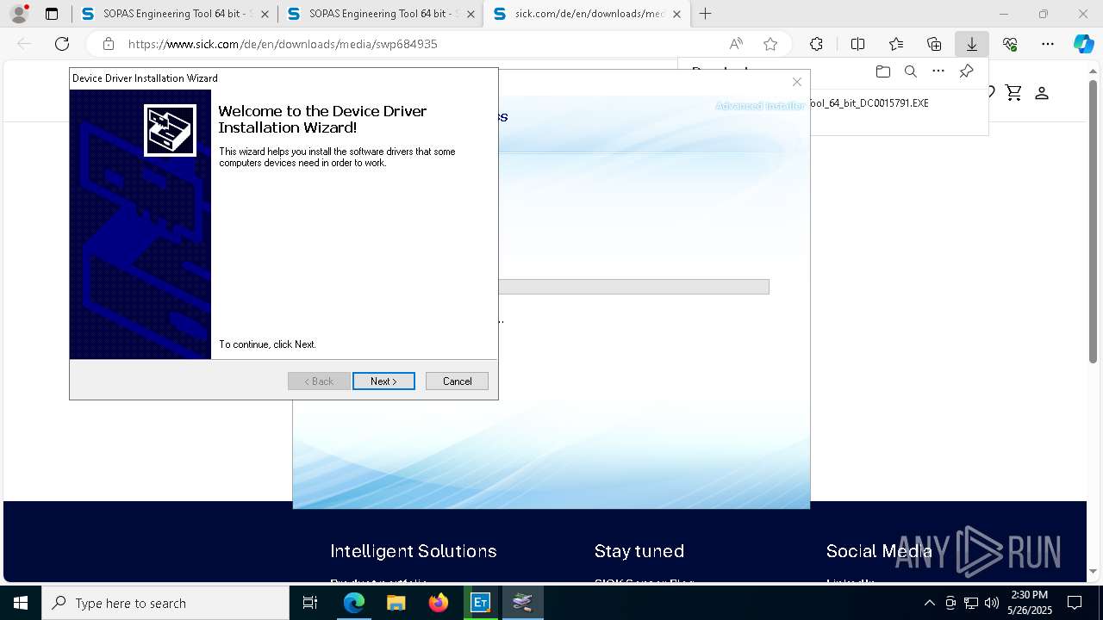Image resolution: width=1103 pixels, height=620 pixels.
Task: Open the Extensions puzzle icon
Action: 816,44
